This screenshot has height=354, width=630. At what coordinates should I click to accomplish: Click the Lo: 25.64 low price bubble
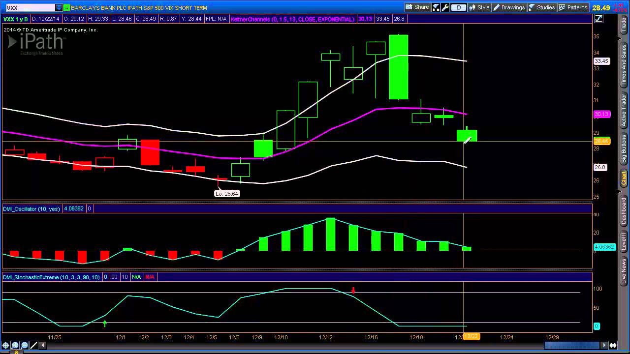pyautogui.click(x=227, y=194)
